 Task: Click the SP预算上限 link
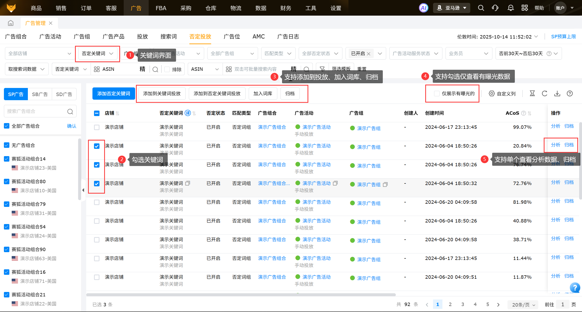tap(563, 37)
